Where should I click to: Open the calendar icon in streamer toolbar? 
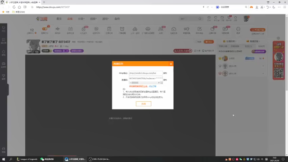tap(70, 29)
